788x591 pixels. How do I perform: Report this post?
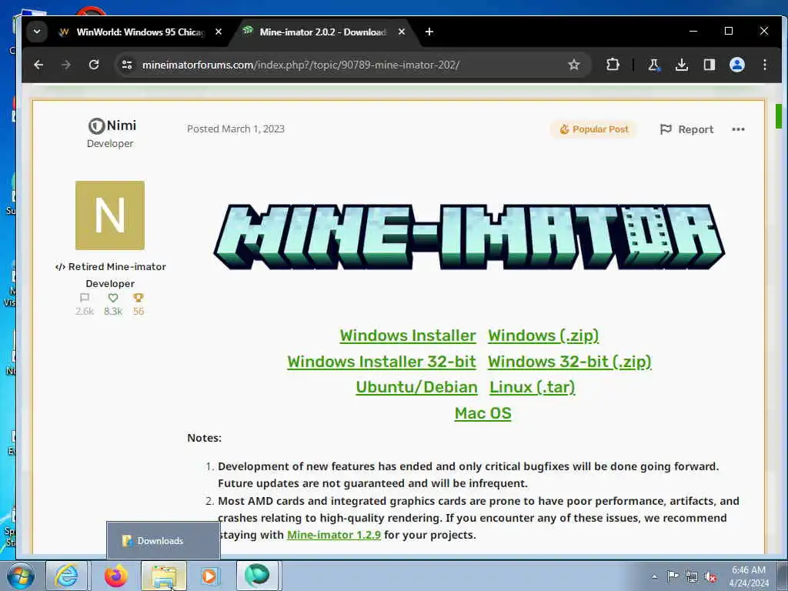point(686,129)
